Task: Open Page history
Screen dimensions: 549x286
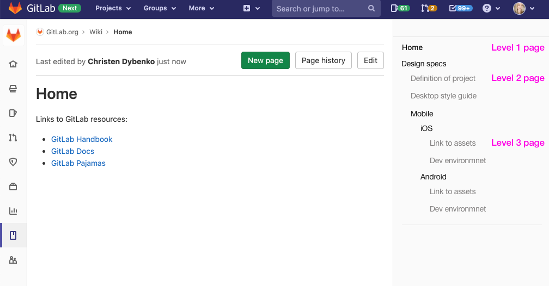Action: [323, 60]
